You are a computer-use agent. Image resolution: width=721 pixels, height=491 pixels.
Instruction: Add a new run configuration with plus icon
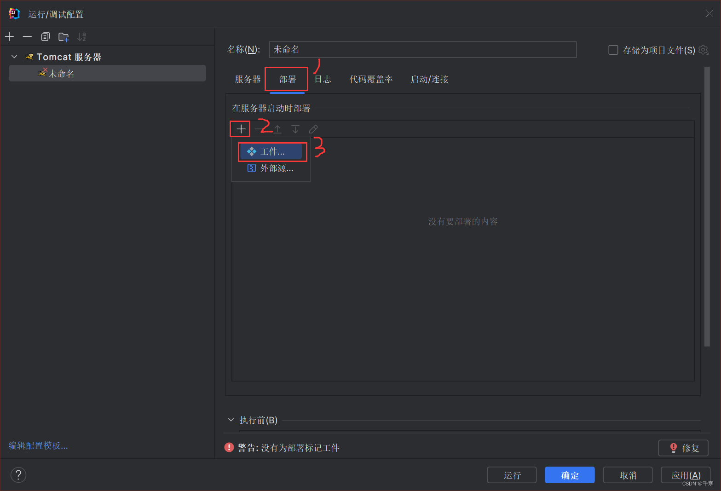(9, 36)
